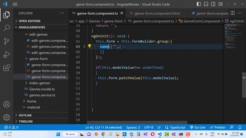The width and height of the screenshot is (246, 138).
Task: Click the feedback icon in status bar
Action: coord(231,127)
